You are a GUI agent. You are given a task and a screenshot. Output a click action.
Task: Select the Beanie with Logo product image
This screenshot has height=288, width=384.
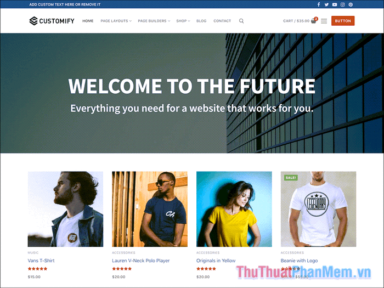pyautogui.click(x=318, y=209)
